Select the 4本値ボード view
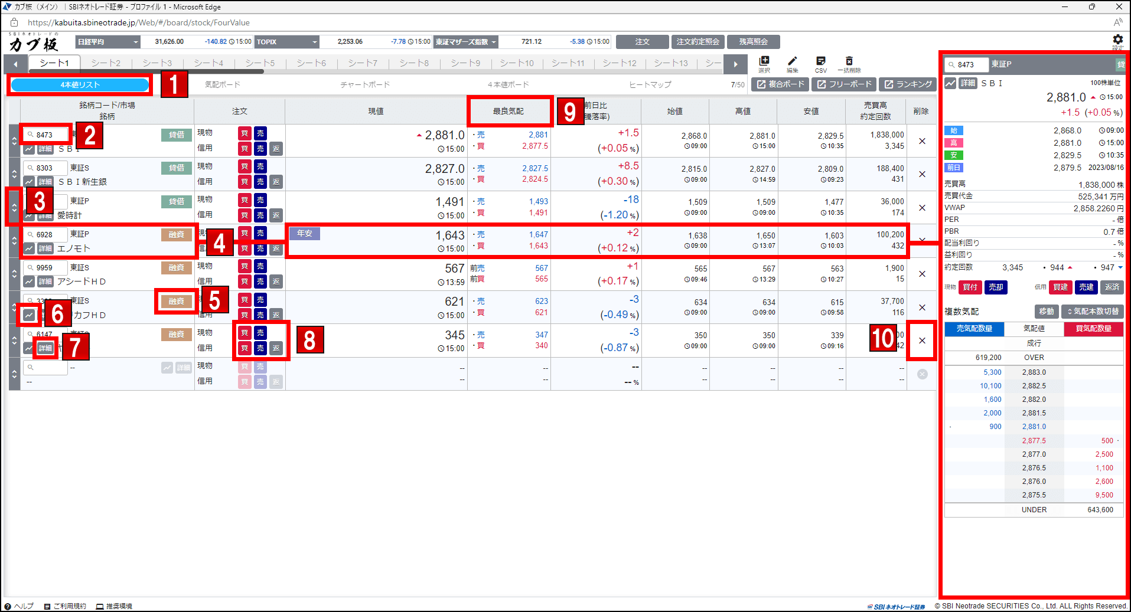The height and width of the screenshot is (612, 1131). tap(508, 85)
